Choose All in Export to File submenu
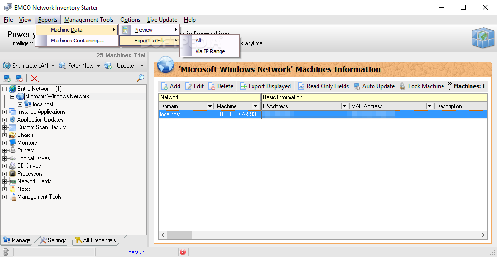The height and width of the screenshot is (257, 497). (209, 41)
